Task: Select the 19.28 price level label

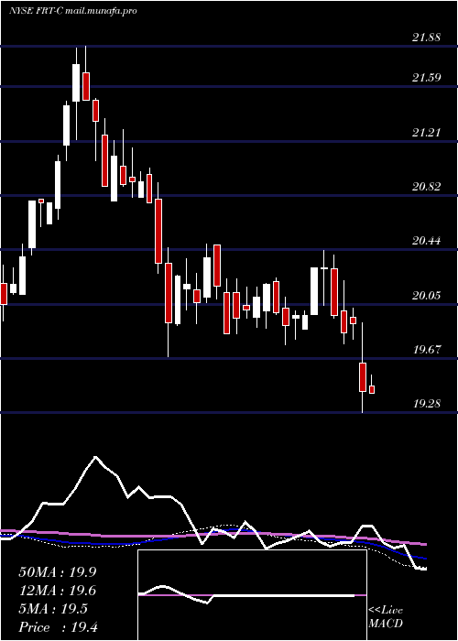Action: coord(427,404)
